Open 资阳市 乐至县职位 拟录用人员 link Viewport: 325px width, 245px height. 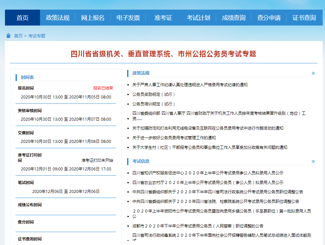pyautogui.click(x=221, y=214)
